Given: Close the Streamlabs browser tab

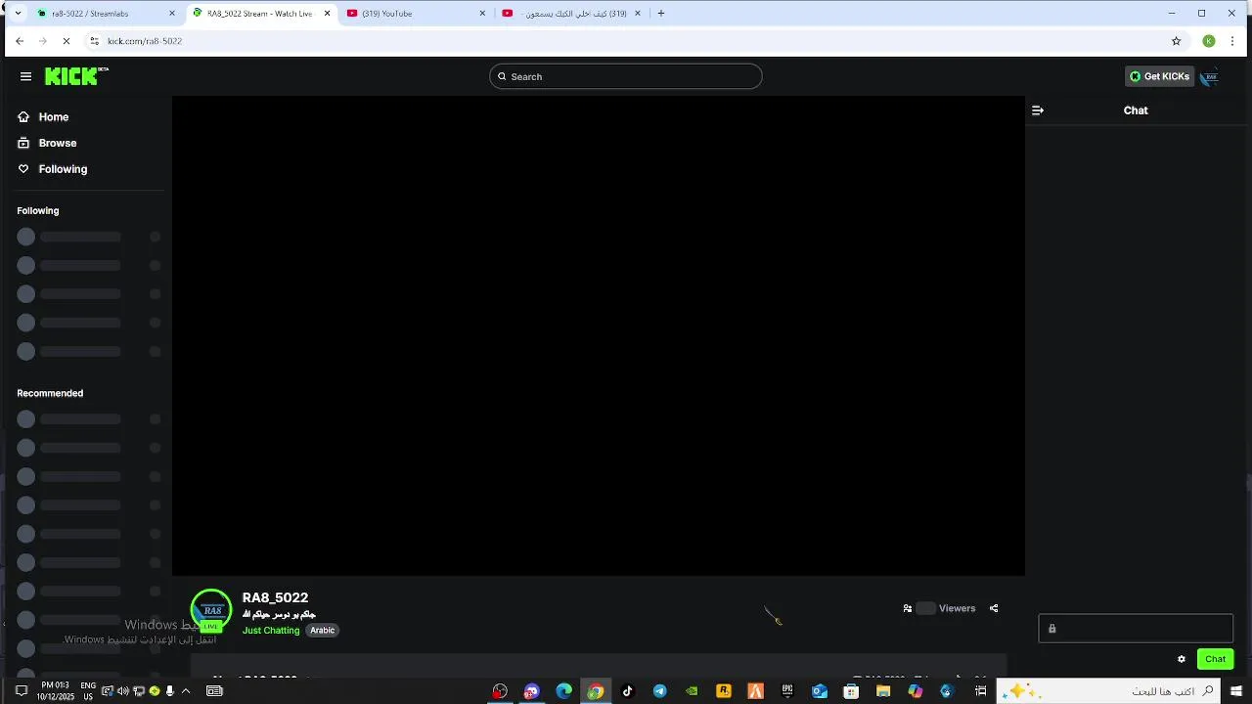Looking at the screenshot, I should (173, 14).
